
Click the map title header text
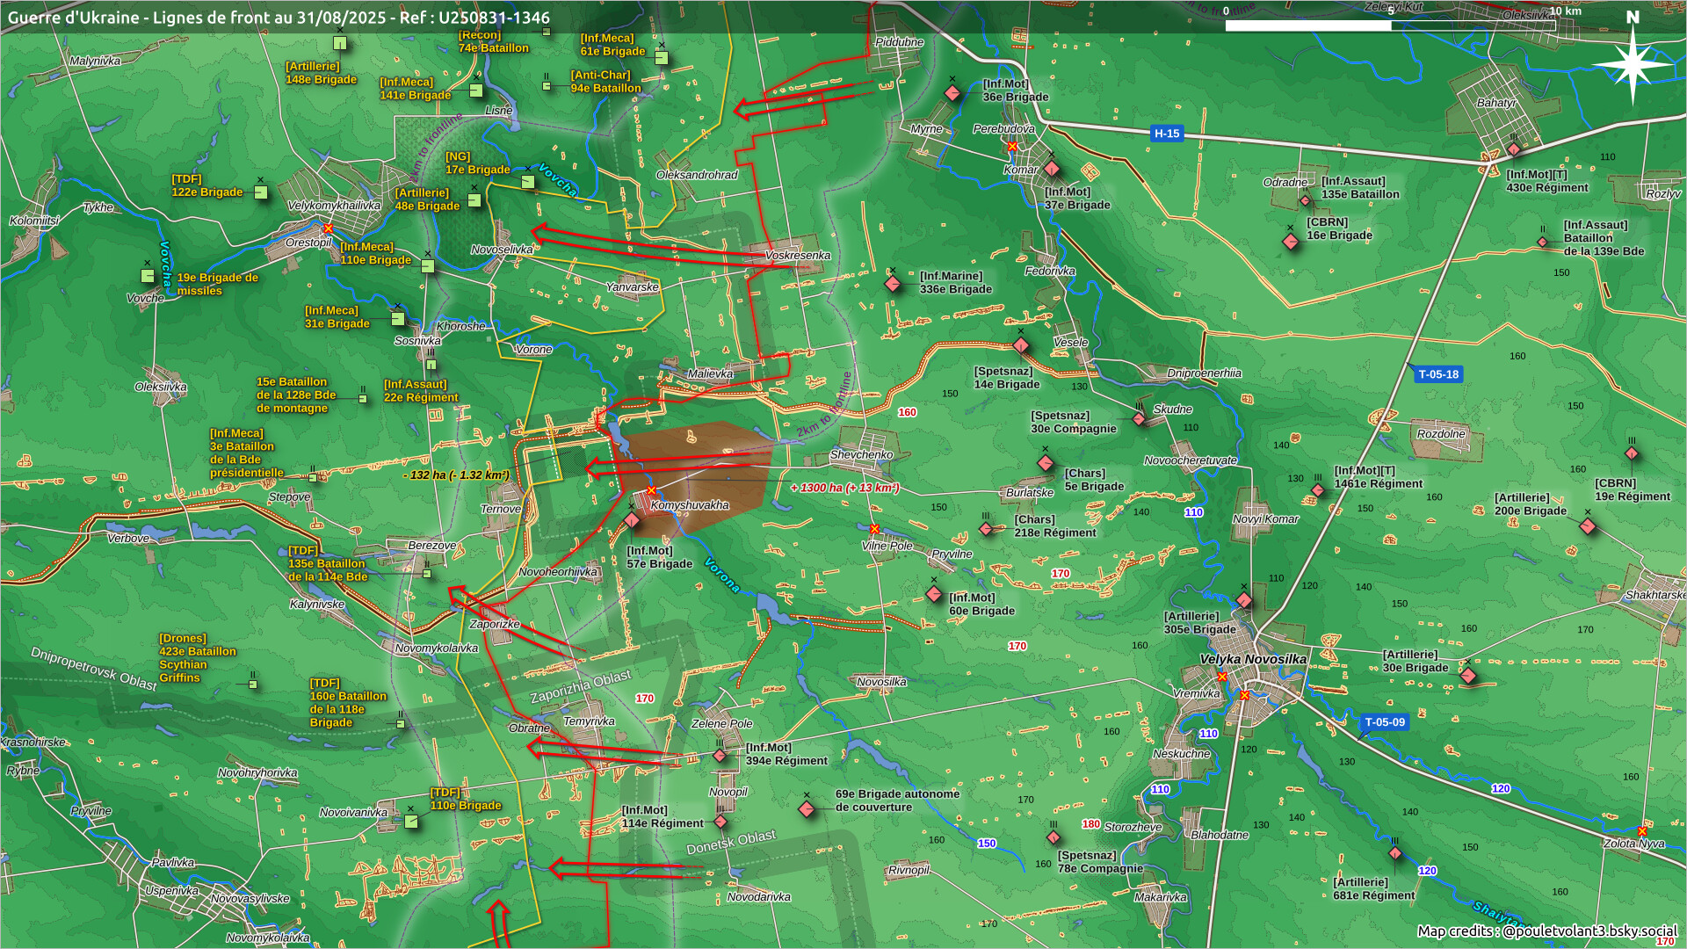tap(279, 18)
